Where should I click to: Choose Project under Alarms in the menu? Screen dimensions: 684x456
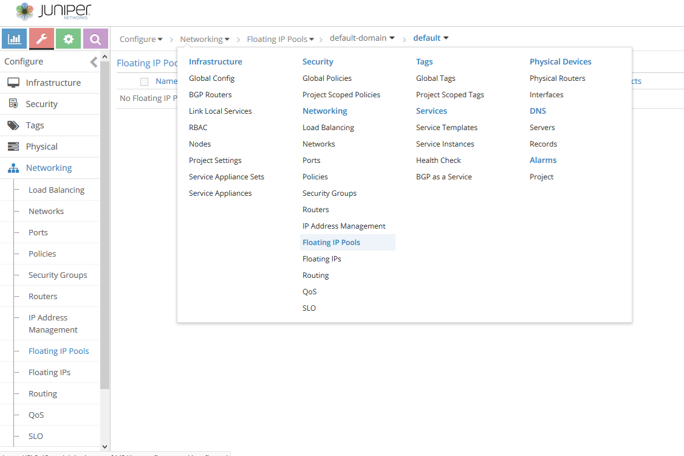(x=541, y=177)
